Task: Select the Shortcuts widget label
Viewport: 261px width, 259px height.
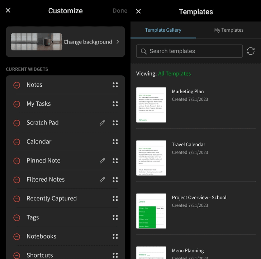Action: click(x=40, y=255)
